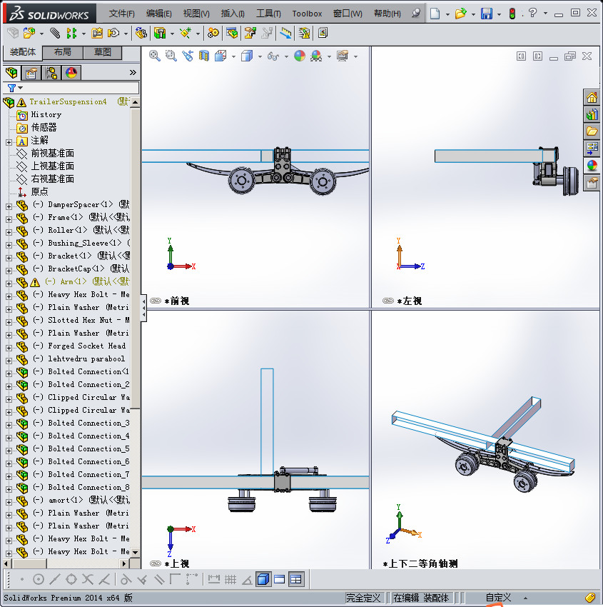This screenshot has height=607, width=603.
Task: Switch to the 布局 tab
Action: [x=62, y=52]
